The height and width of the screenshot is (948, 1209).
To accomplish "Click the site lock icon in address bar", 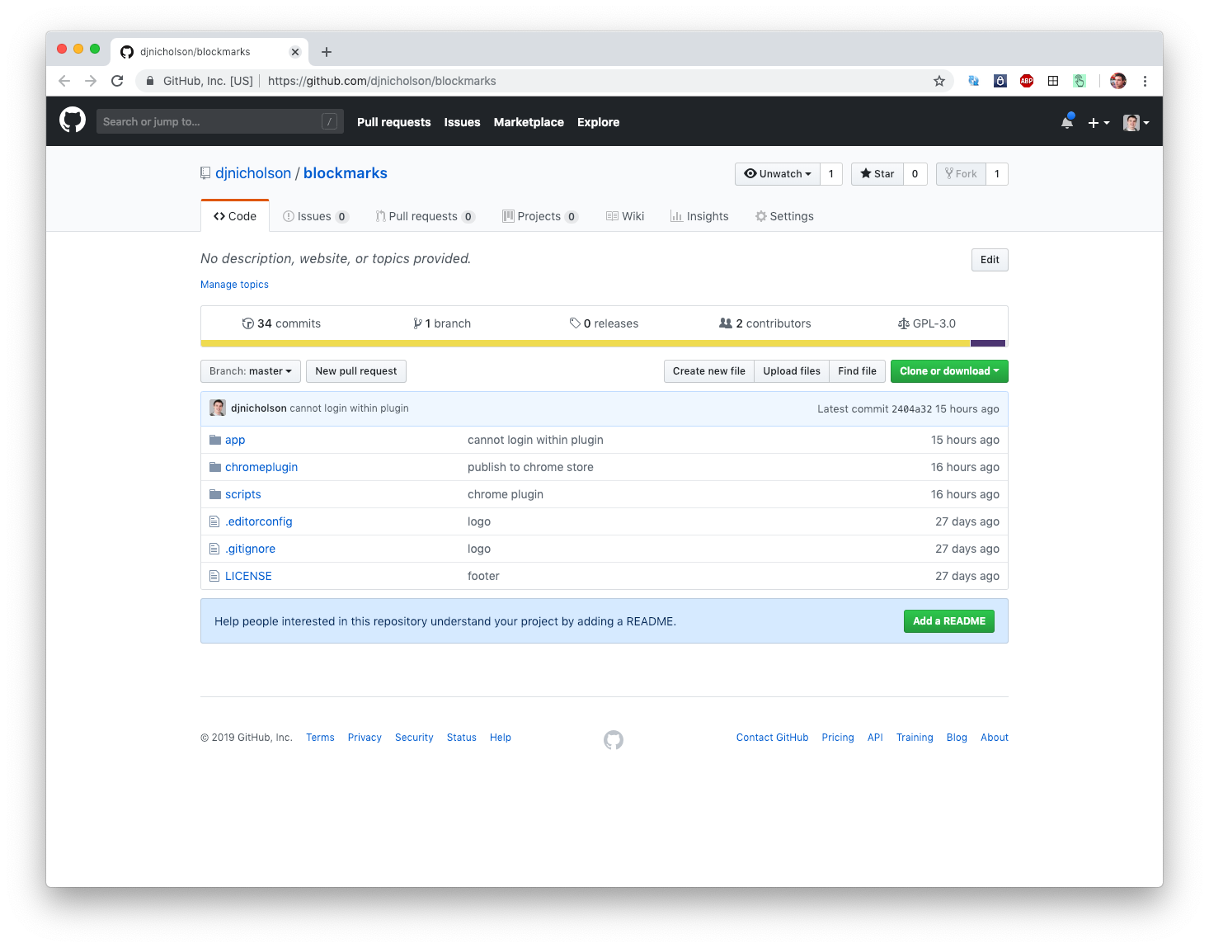I will 149,81.
